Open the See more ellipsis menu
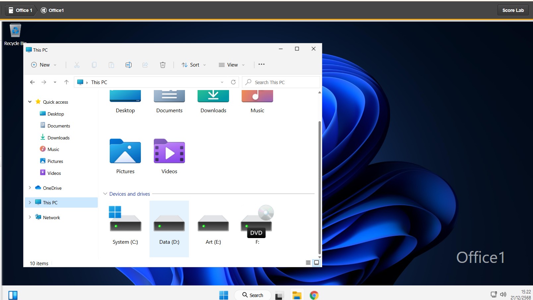Viewport: 533px width, 300px height. (x=262, y=64)
